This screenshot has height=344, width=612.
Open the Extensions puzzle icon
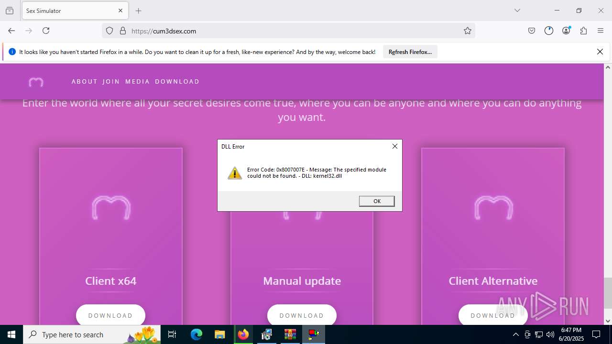point(583,31)
